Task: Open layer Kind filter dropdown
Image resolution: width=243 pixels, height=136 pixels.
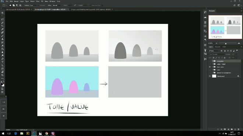Action: [214, 51]
